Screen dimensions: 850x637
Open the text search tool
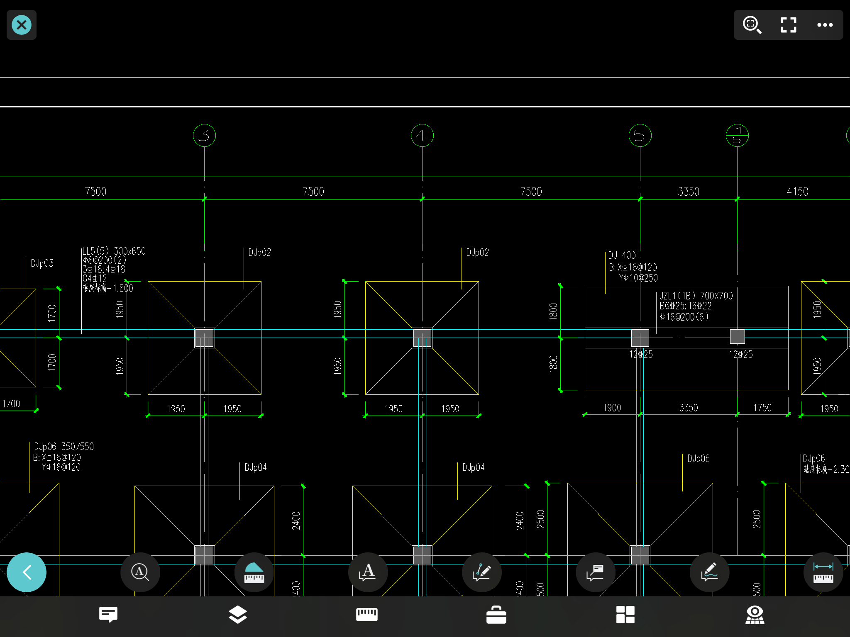click(140, 572)
